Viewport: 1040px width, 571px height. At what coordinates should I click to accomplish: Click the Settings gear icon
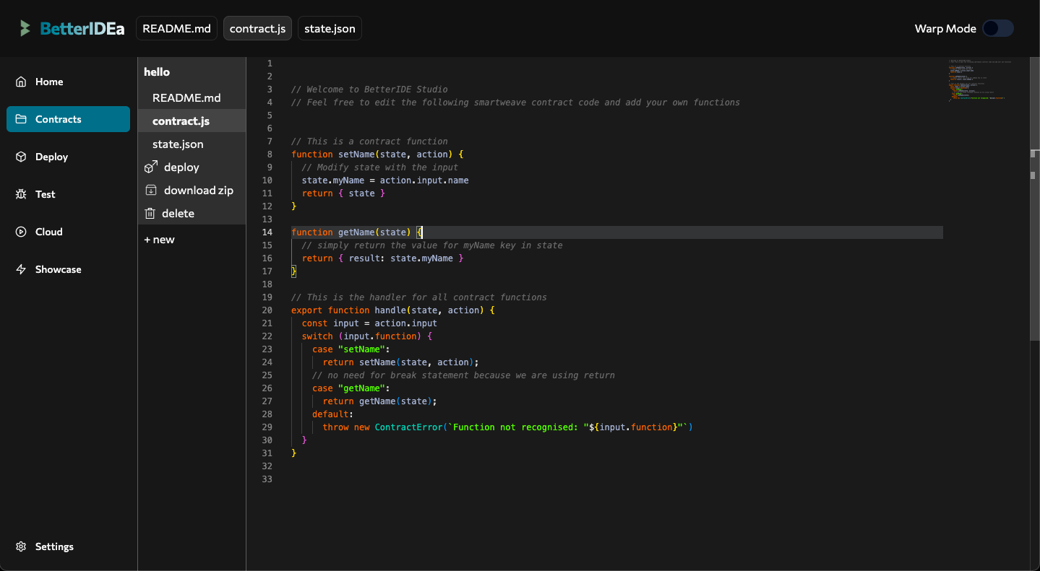(21, 546)
